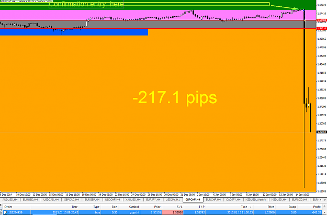This screenshot has width=327, height=215.
Task: Select the active GBPCHF,H4 chart tab
Action: (x=193, y=200)
